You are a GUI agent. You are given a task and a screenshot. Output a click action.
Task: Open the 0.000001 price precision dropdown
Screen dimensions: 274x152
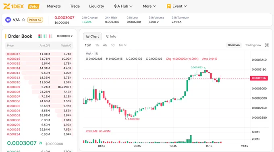pyautogui.click(x=64, y=36)
